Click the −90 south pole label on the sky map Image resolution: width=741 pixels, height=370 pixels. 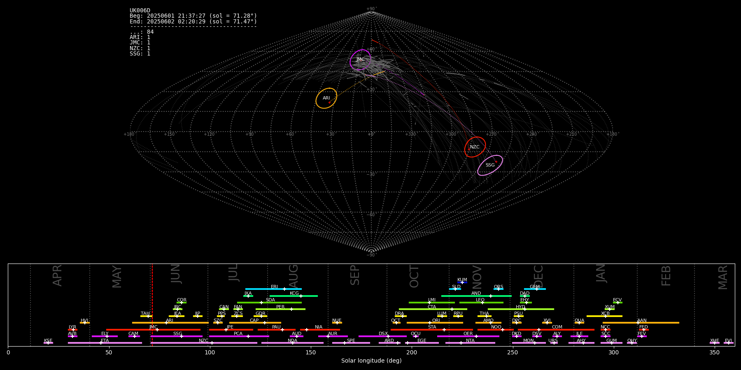coord(371,255)
